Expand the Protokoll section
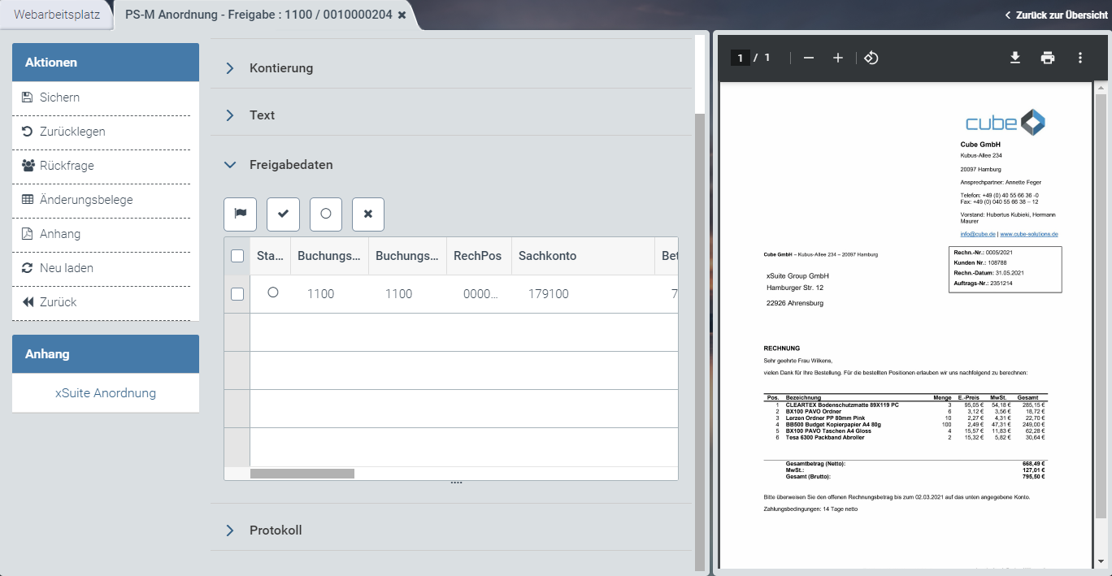This screenshot has width=1112, height=576. (276, 531)
